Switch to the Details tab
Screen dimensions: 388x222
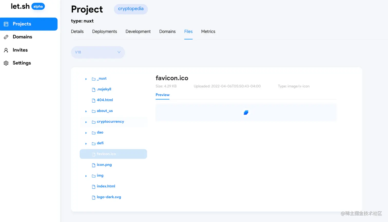[x=77, y=32]
